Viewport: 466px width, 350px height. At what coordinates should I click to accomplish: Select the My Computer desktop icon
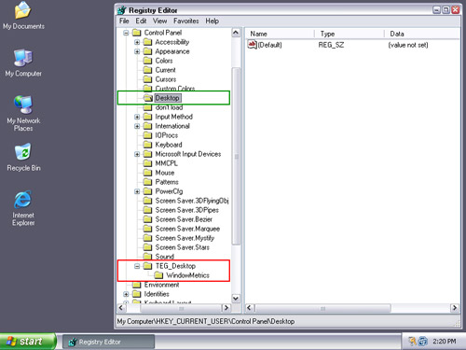[x=23, y=63]
